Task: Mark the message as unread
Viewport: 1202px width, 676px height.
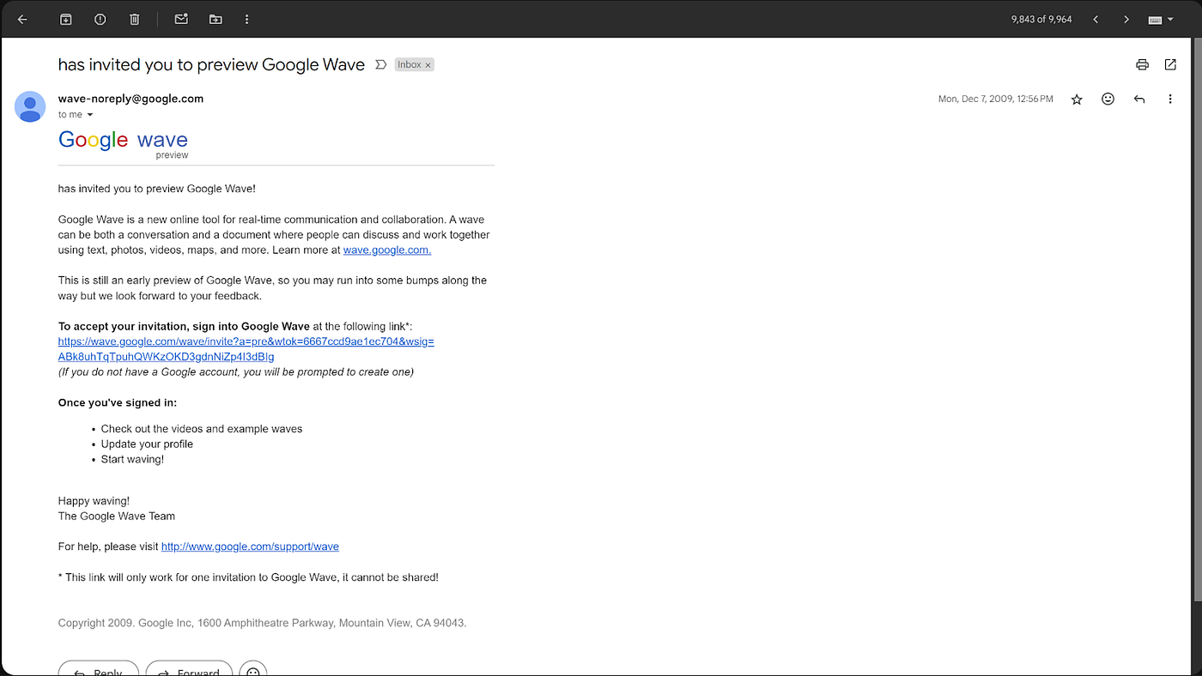Action: pos(181,19)
